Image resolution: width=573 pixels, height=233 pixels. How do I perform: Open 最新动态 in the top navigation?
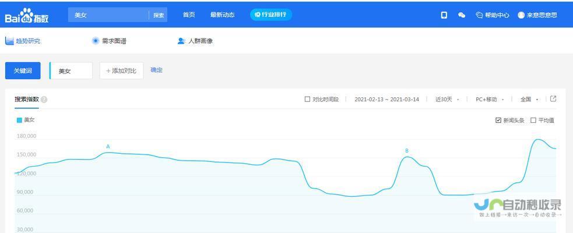tap(223, 15)
